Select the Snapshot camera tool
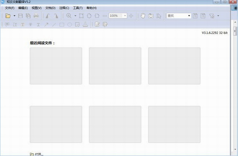Viewport: 238px width, 156px height. 151,16
